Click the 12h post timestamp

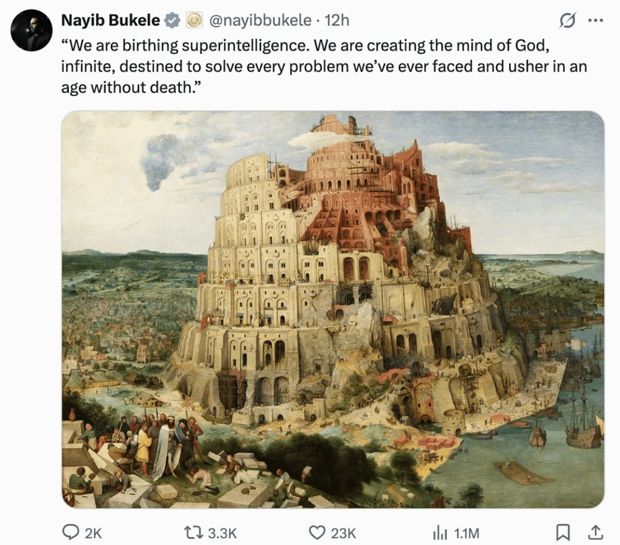tap(337, 20)
